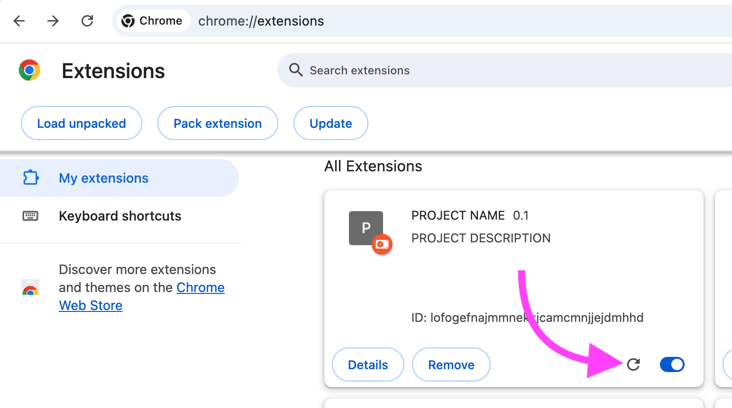Open the Chrome site info chip

click(x=152, y=21)
